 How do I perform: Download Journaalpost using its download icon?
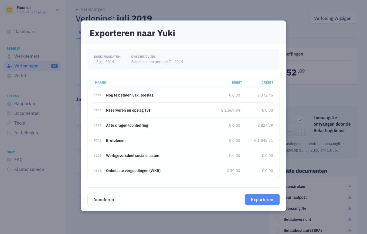[350, 198]
